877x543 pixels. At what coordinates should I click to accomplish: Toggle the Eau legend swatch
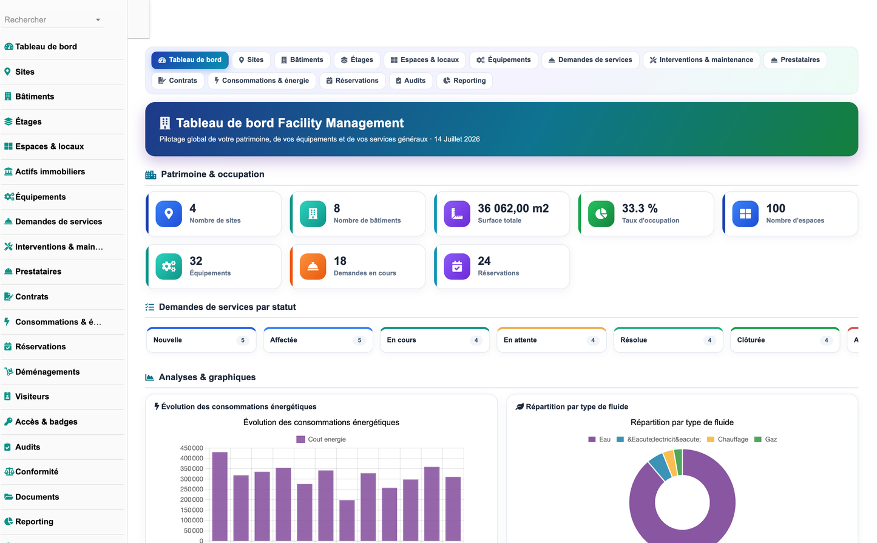coord(592,440)
